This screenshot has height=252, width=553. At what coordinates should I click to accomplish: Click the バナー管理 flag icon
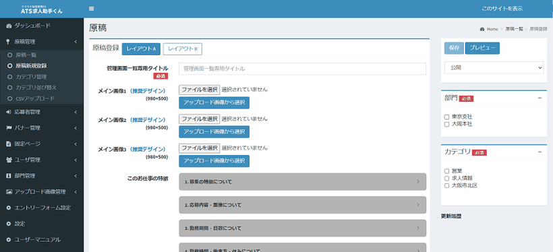(x=9, y=128)
